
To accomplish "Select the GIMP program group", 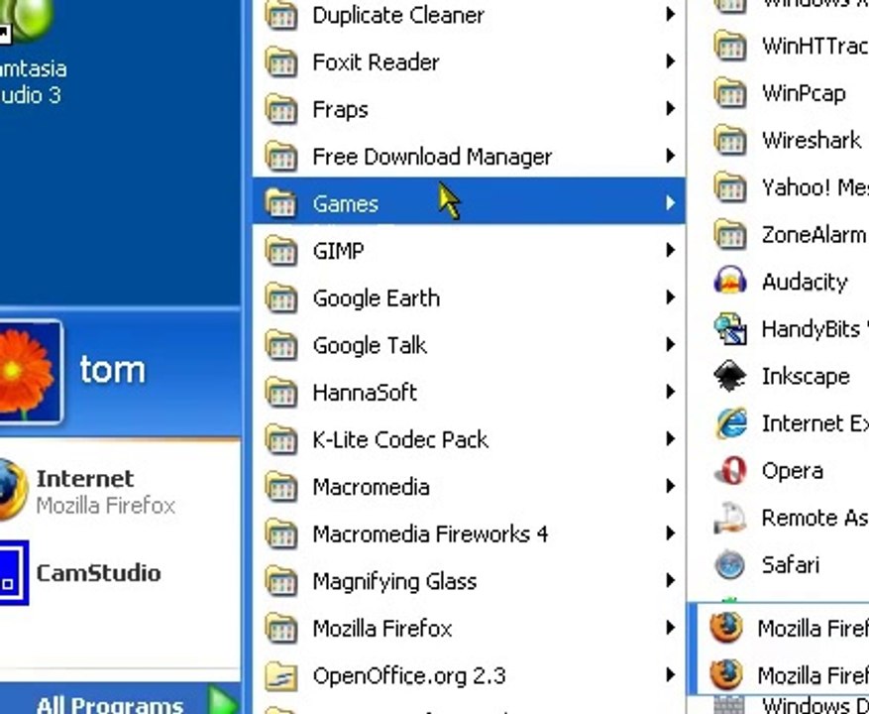I will point(469,250).
